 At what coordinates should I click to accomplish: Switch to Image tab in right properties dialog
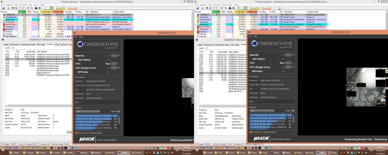200,45
